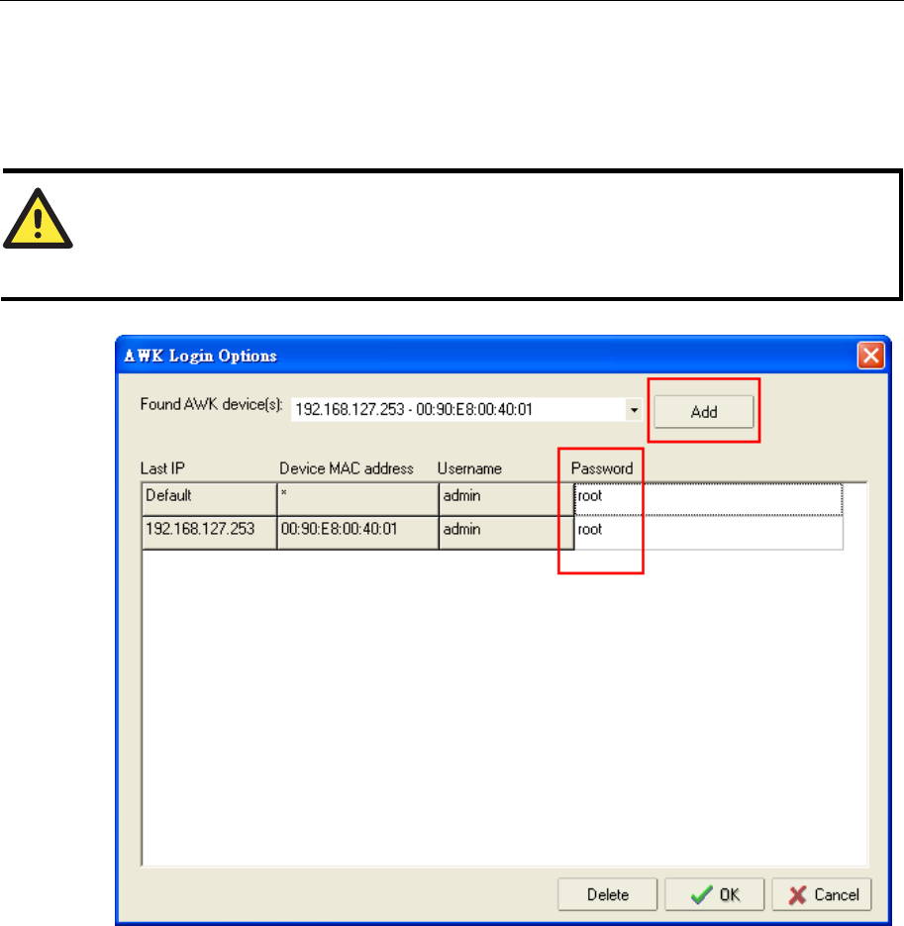The width and height of the screenshot is (904, 926).
Task: Click the 192.168.127.253 Last IP cell
Action: tap(209, 533)
